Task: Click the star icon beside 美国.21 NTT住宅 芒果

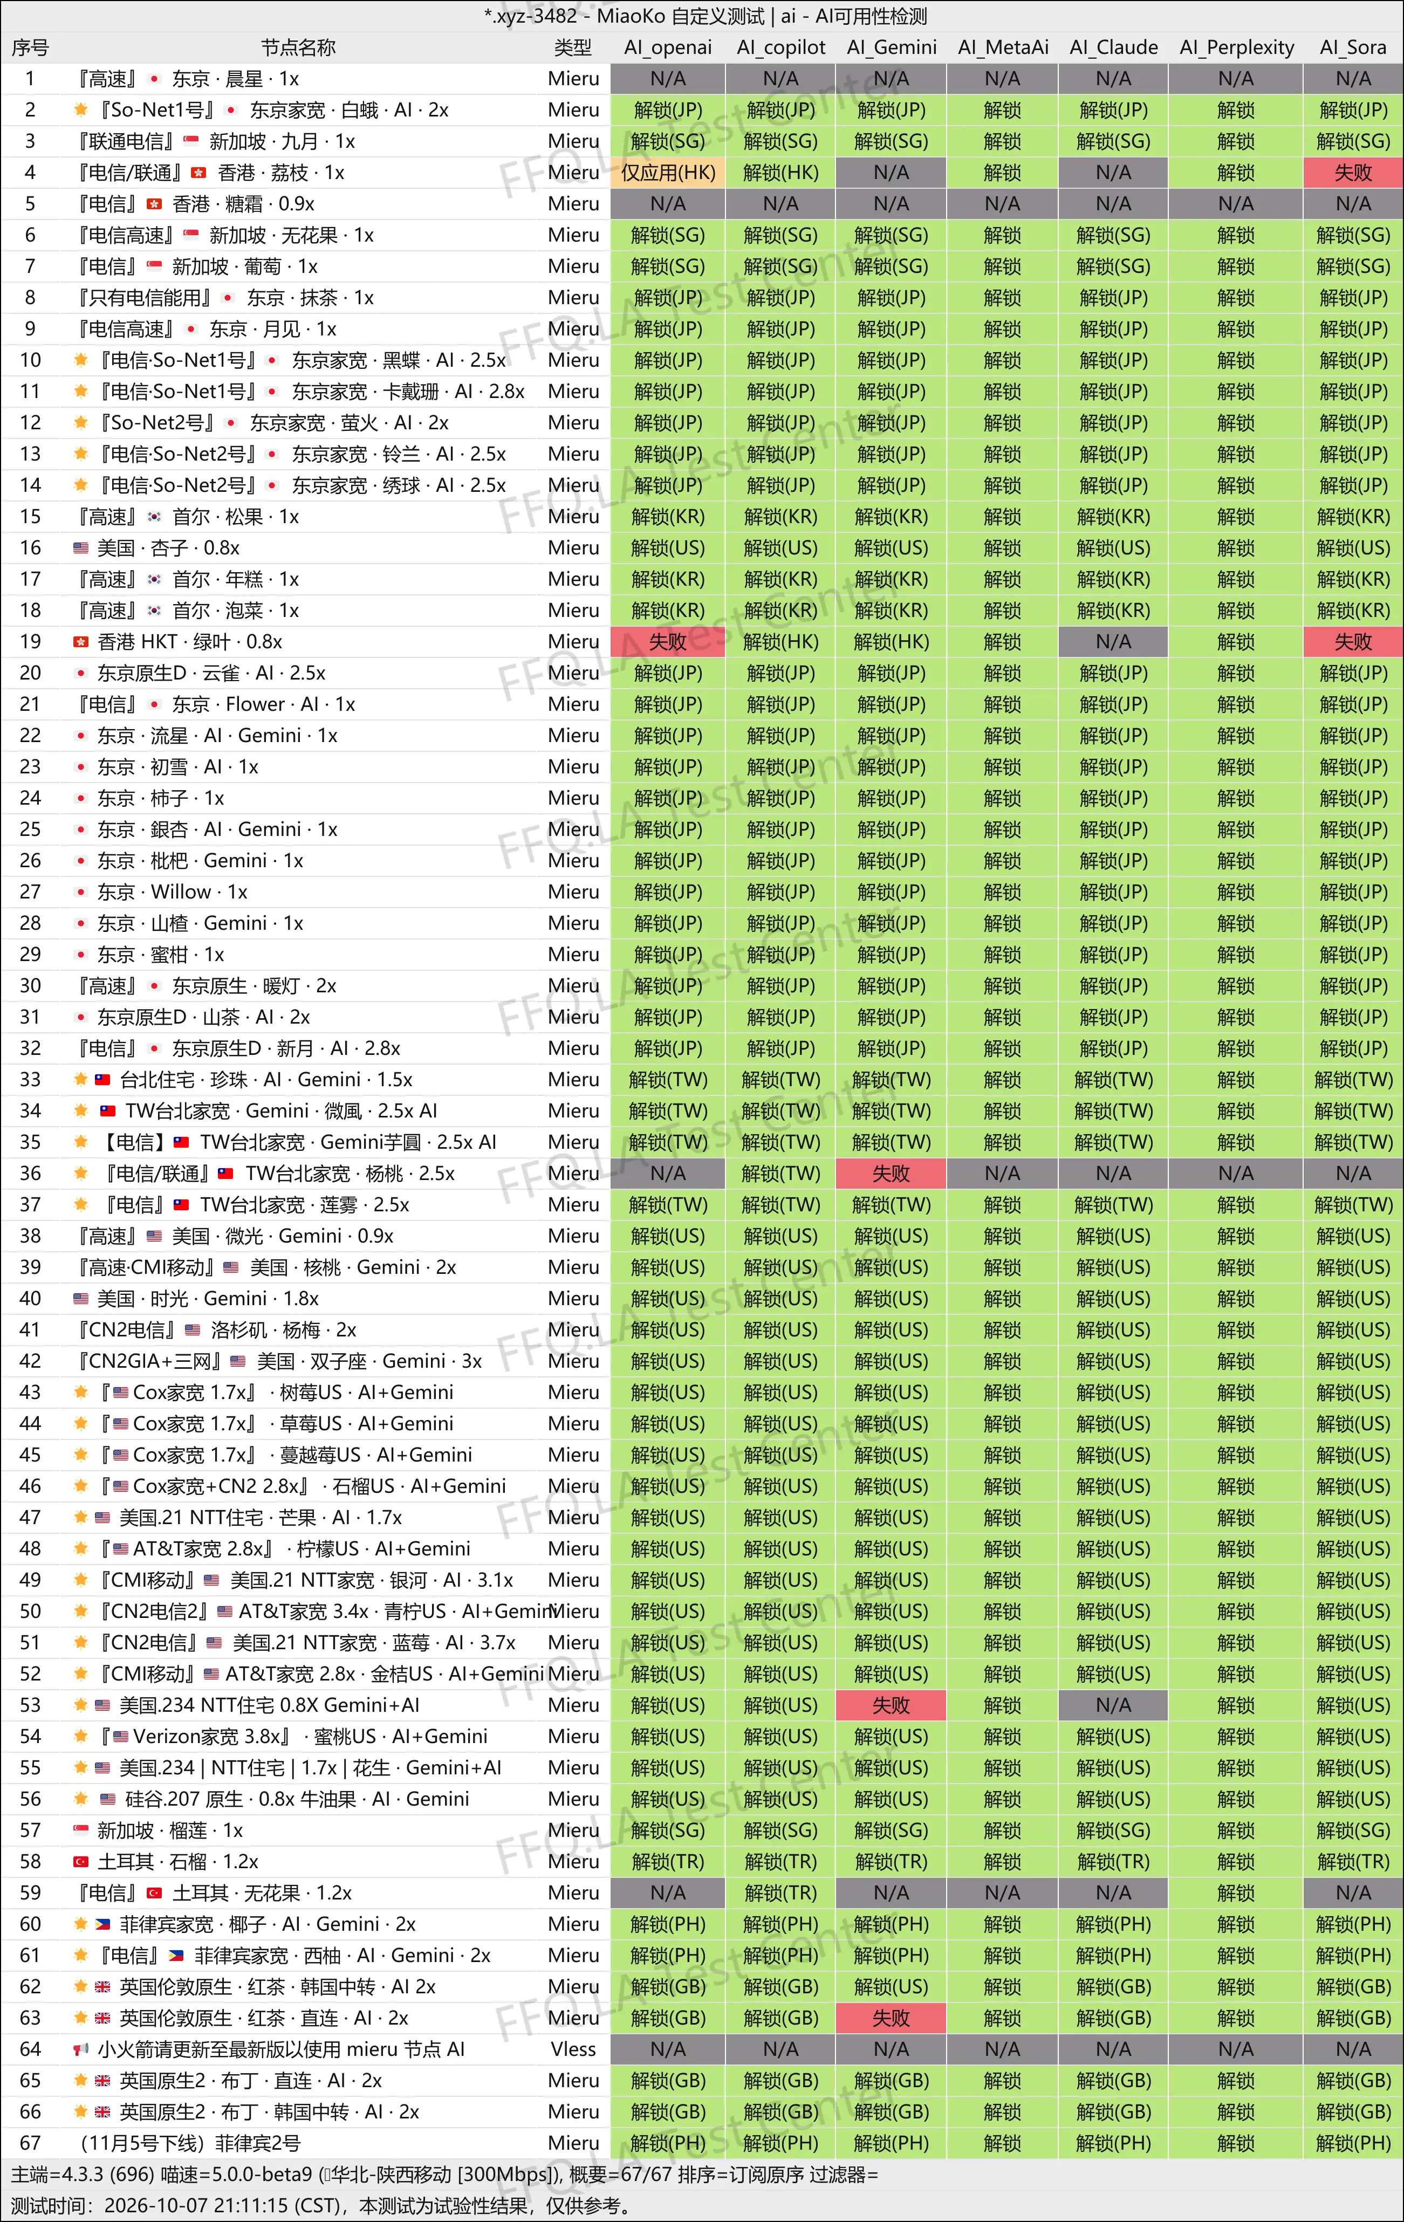Action: click(x=81, y=1517)
